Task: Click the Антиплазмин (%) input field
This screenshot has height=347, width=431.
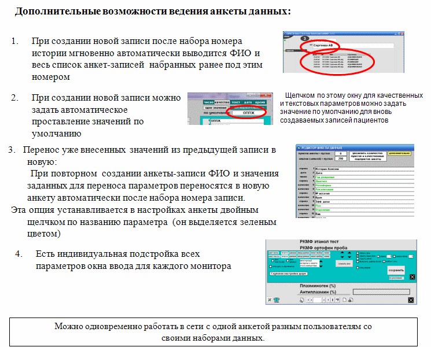Action: coord(383,292)
